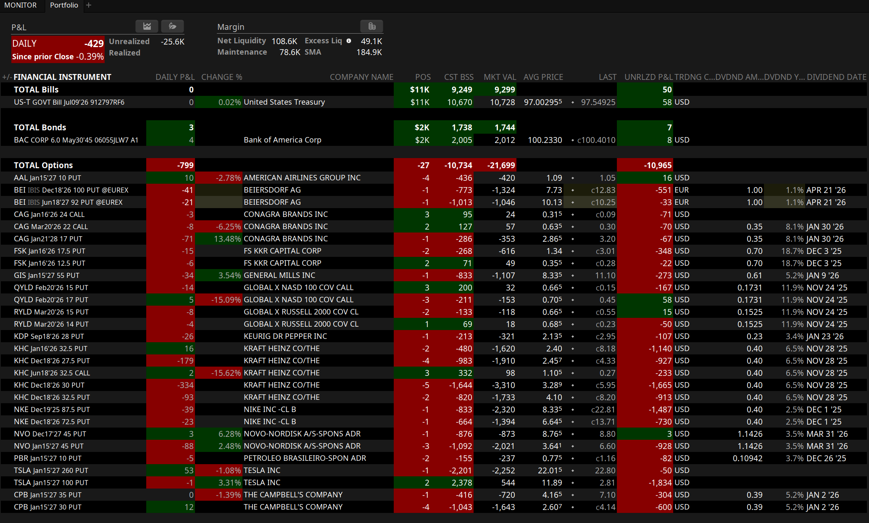Switch to the MONITOR tab
The image size is (869, 523).
20,5
